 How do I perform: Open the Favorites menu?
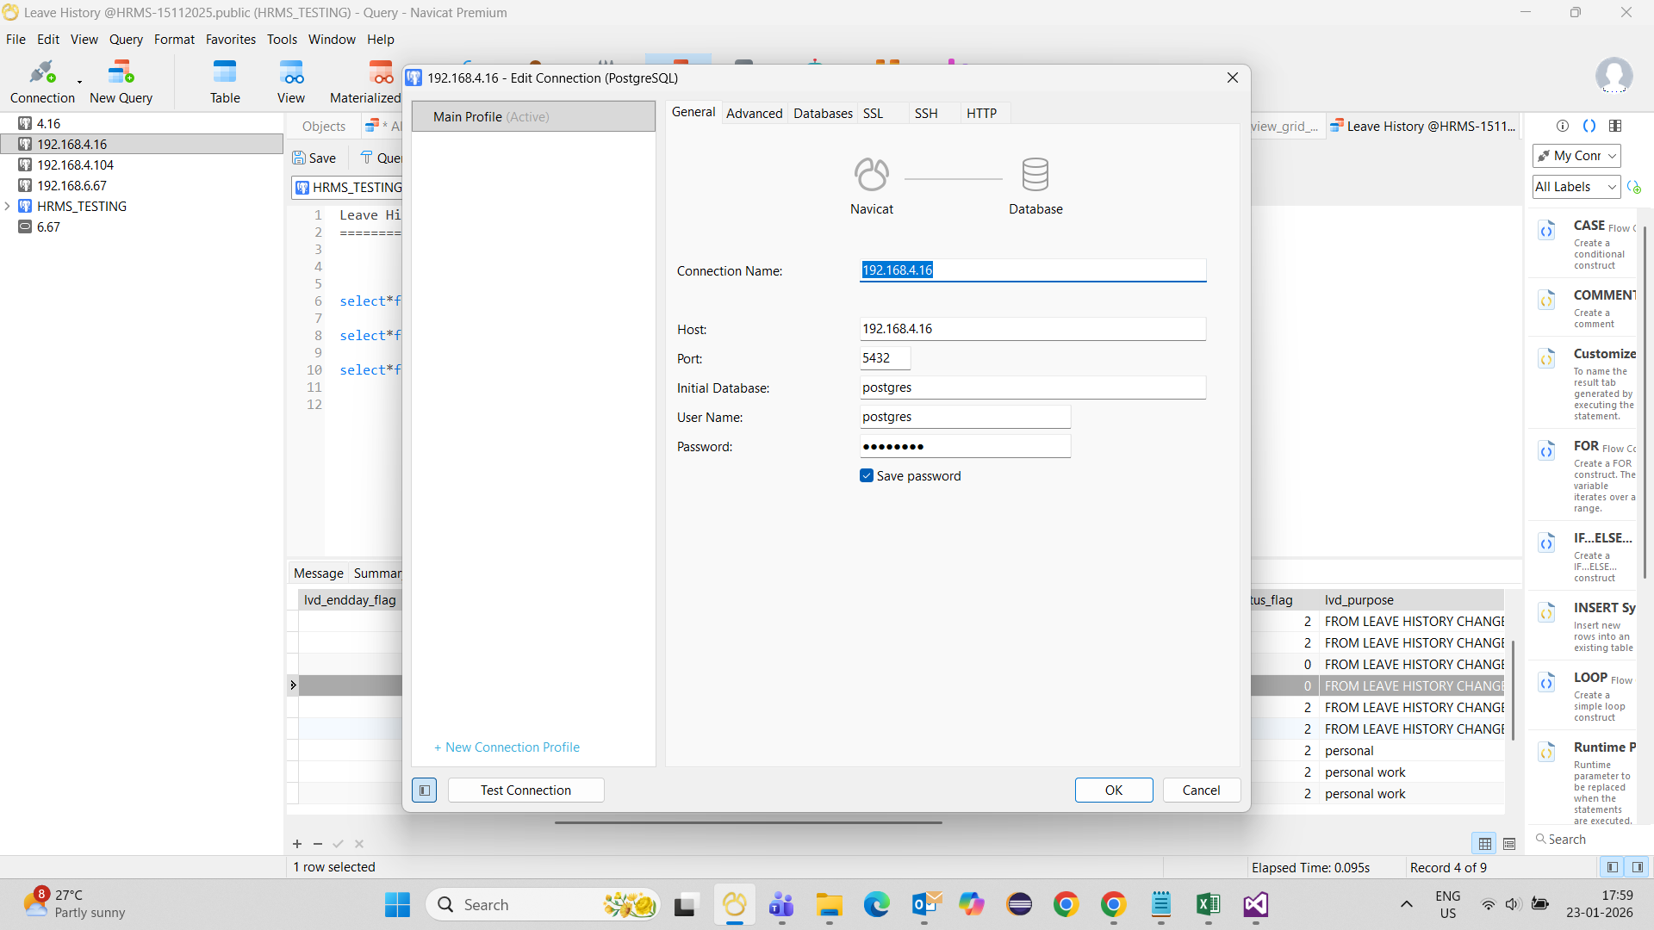(230, 40)
